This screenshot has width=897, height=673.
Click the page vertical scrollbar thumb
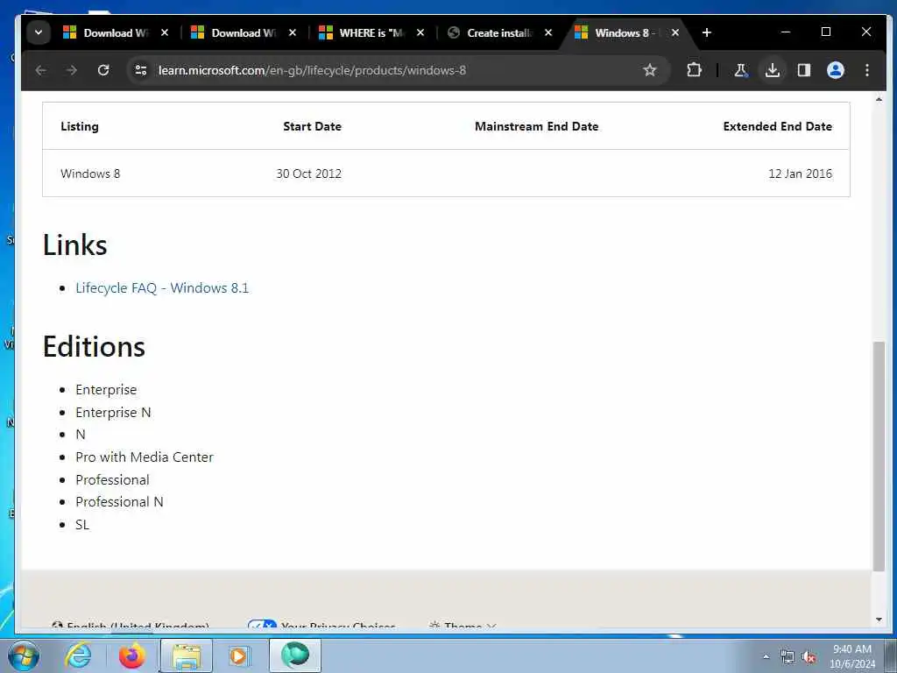pos(879,456)
